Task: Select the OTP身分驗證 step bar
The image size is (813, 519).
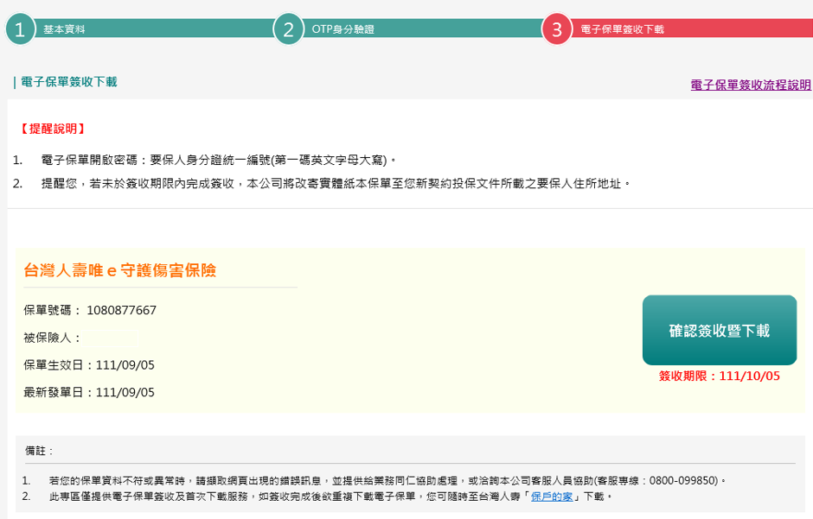Action: [x=423, y=28]
